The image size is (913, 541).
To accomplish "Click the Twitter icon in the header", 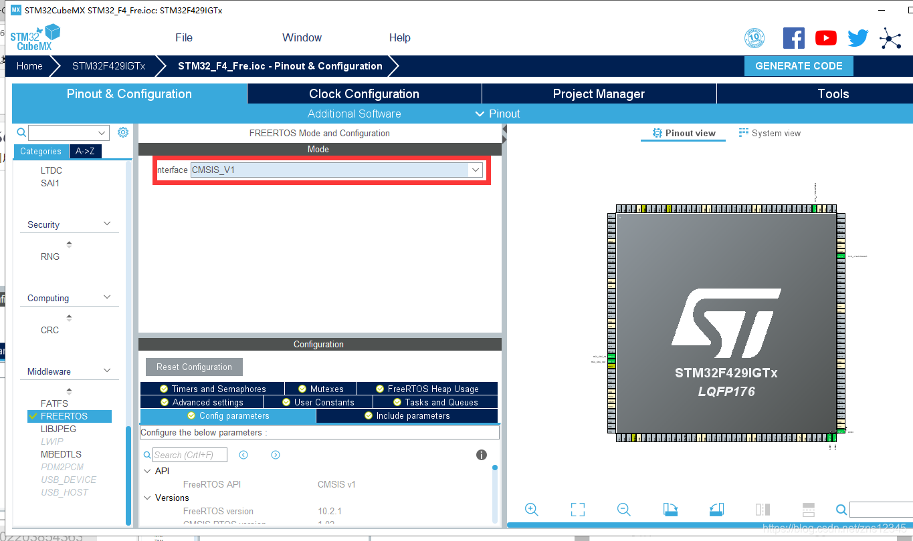I will tap(857, 38).
